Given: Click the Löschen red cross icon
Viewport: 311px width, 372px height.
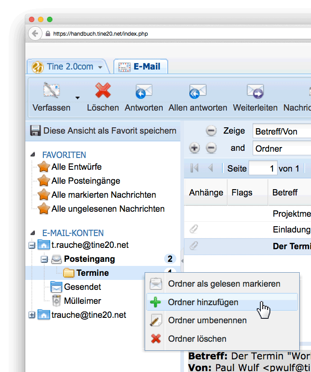Looking at the screenshot, I should [x=103, y=90].
